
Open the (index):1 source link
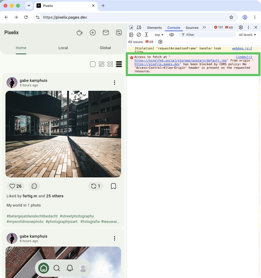[x=244, y=57]
